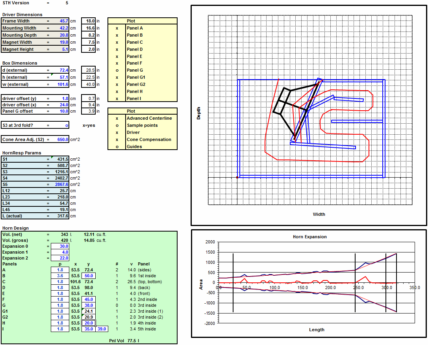The height and width of the screenshot is (345, 428).
Task: Select the driver offset (y) value
Action: point(60,98)
